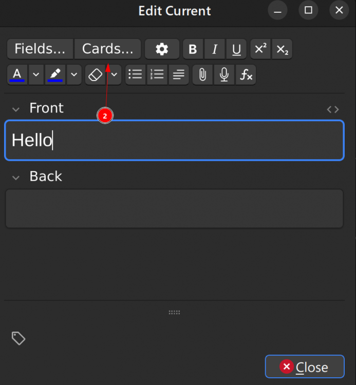Screen dimensions: 356x385
Task: Toggle underline formatting
Action: (x=236, y=49)
